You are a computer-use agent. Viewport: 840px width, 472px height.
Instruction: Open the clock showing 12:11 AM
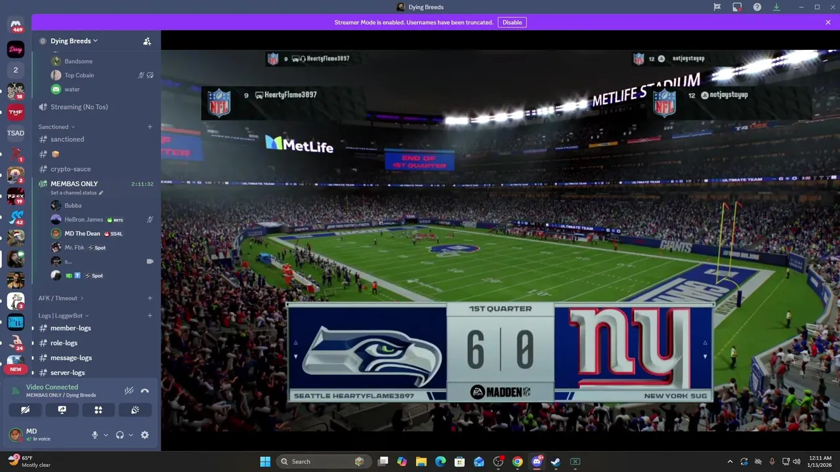click(820, 462)
